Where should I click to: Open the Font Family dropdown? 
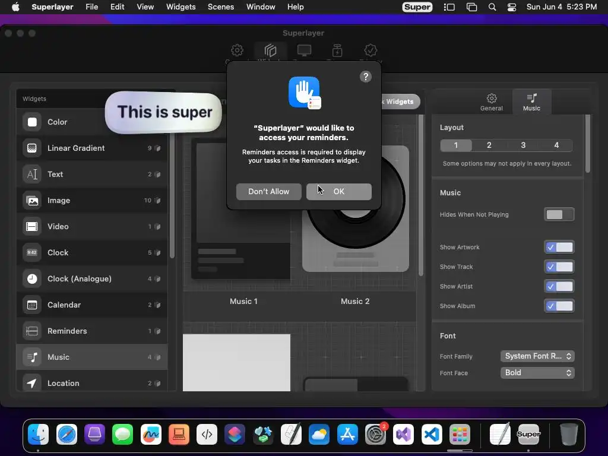(x=537, y=356)
